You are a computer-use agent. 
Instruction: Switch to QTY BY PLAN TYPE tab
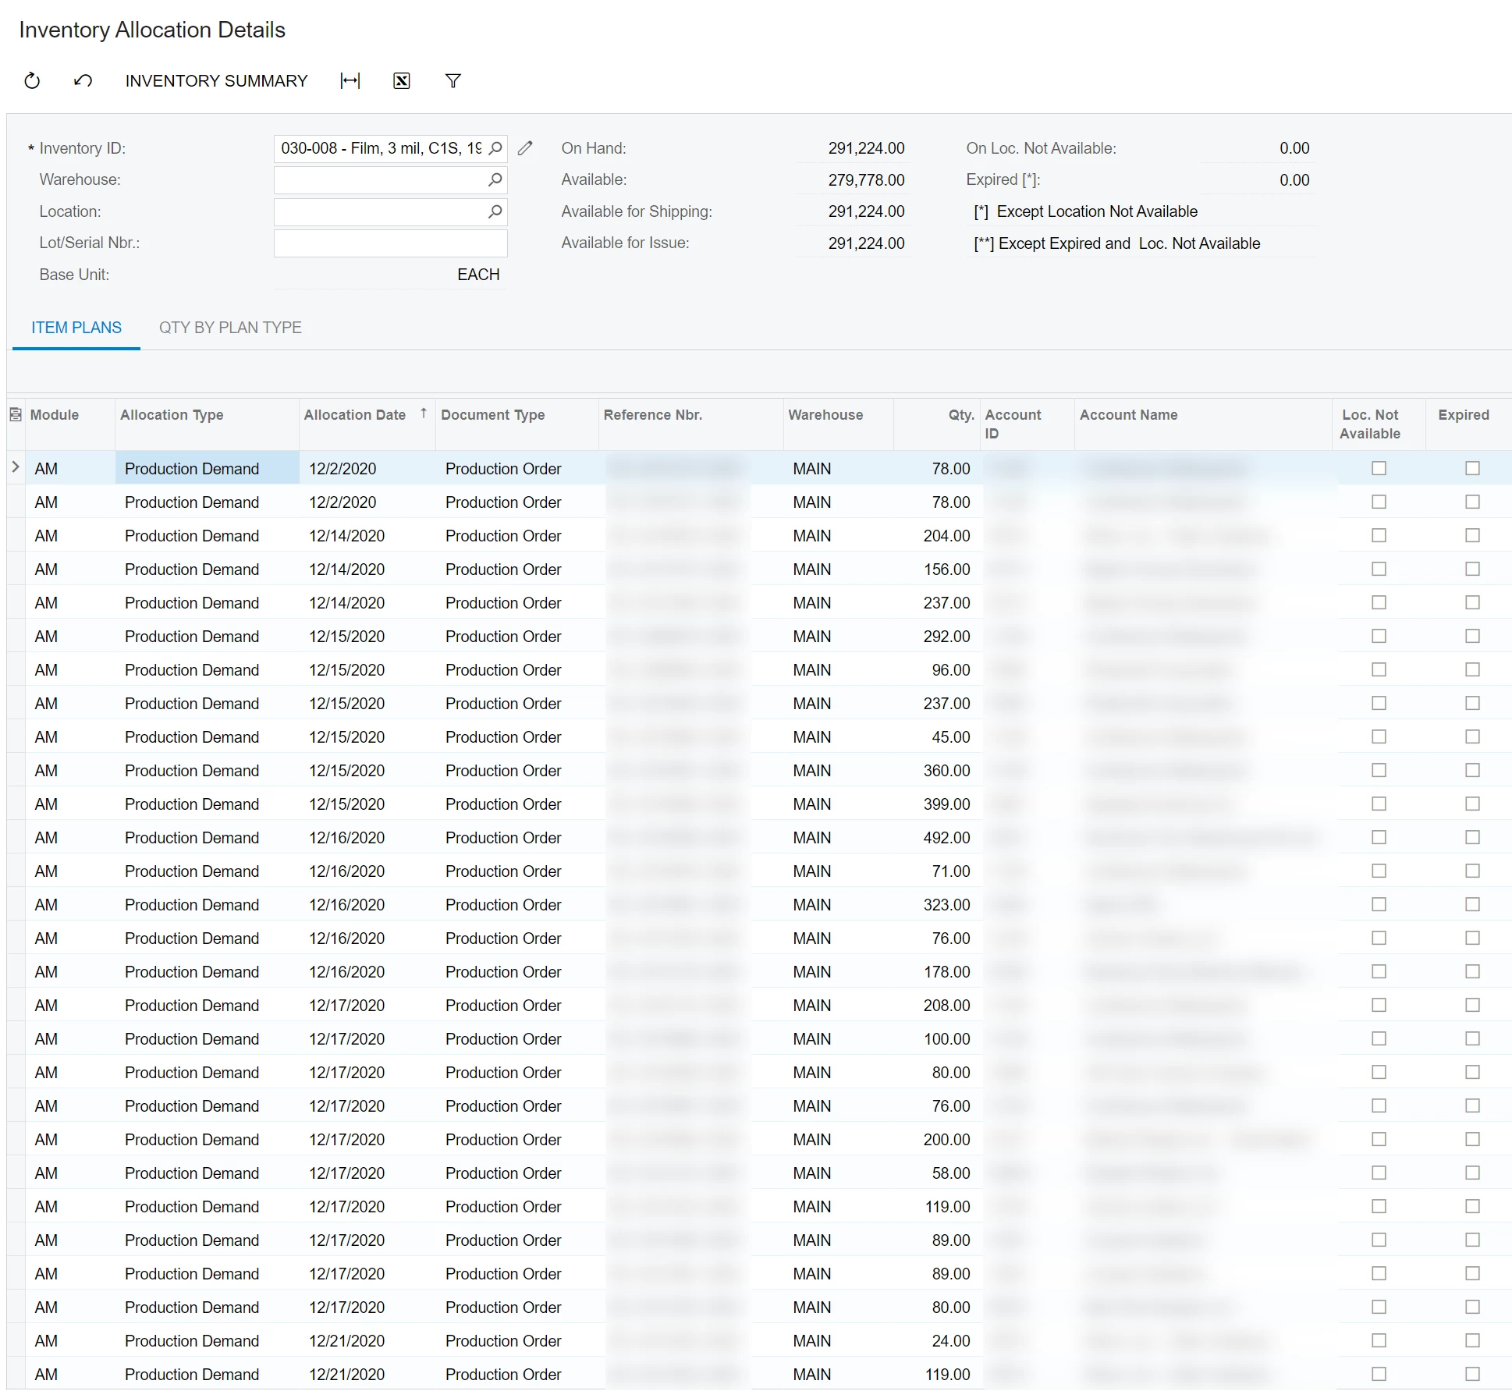click(230, 328)
